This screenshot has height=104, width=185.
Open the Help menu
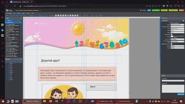pos(32,13)
